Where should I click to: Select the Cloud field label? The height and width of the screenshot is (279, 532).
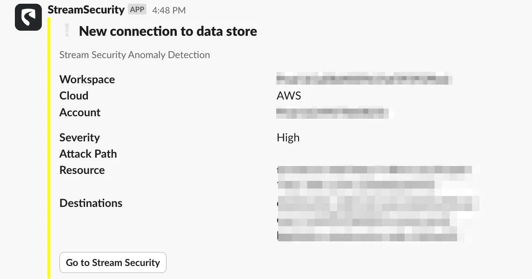[74, 96]
